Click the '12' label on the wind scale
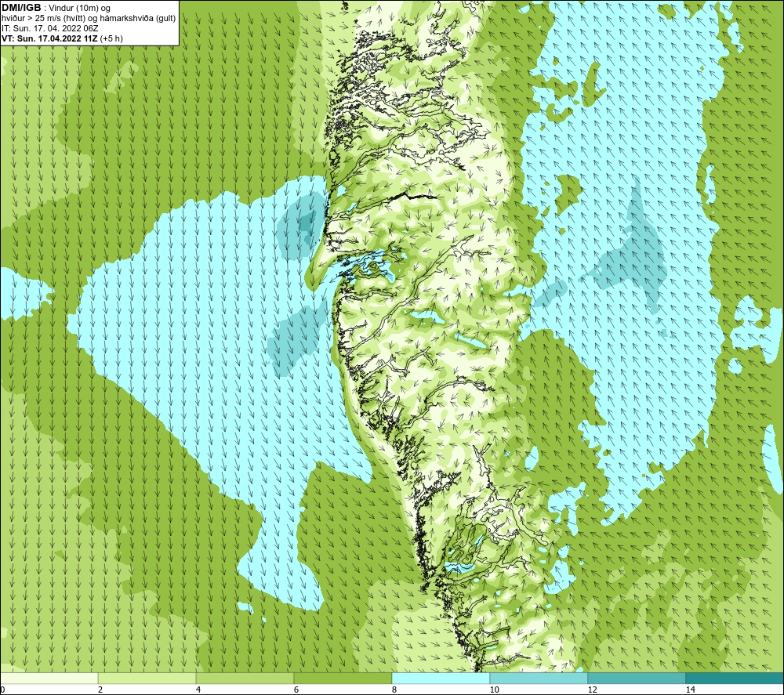The height and width of the screenshot is (695, 784). click(x=592, y=690)
